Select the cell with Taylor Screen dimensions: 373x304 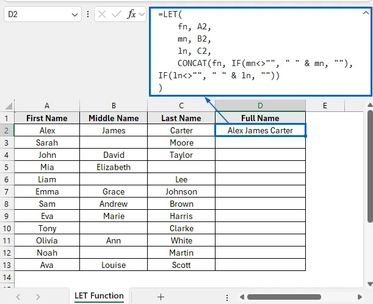[181, 155]
